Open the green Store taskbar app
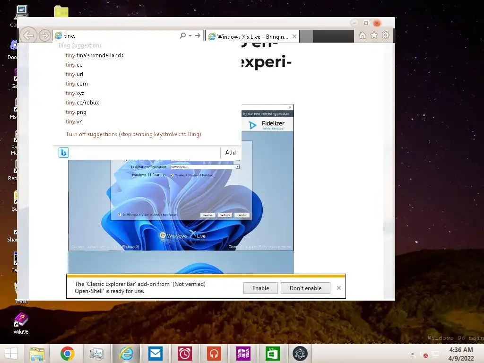Screen dimensions: 484x363 click(272, 354)
